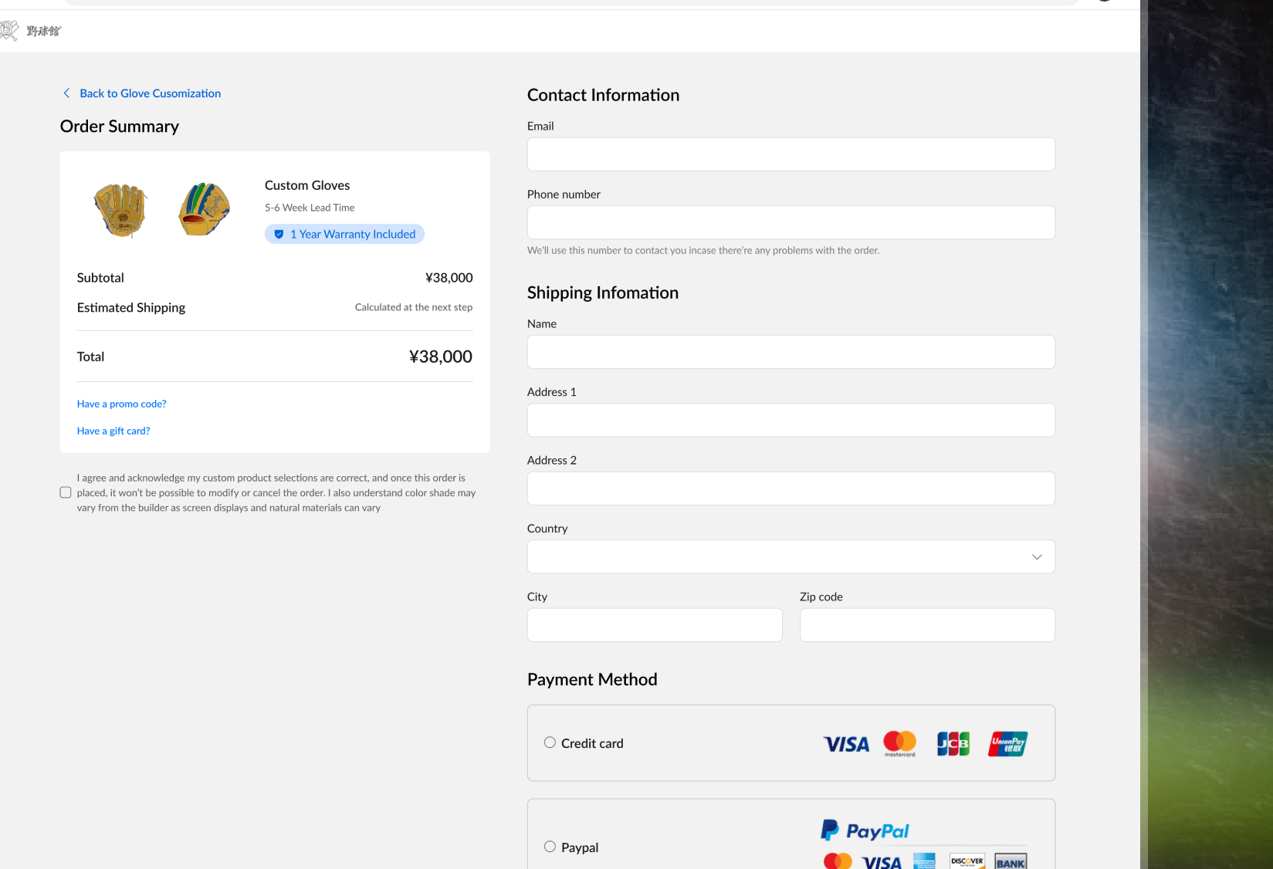The image size is (1273, 869).
Task: Click Back to Glove Cusomization link
Action: pos(150,93)
